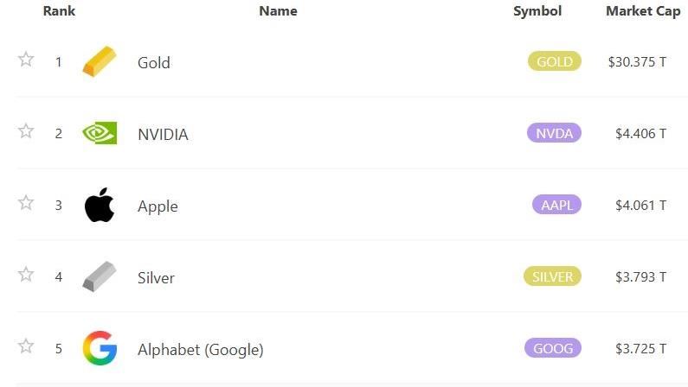Open the Alphabet (Google) name link
The width and height of the screenshot is (688, 387).
200,350
